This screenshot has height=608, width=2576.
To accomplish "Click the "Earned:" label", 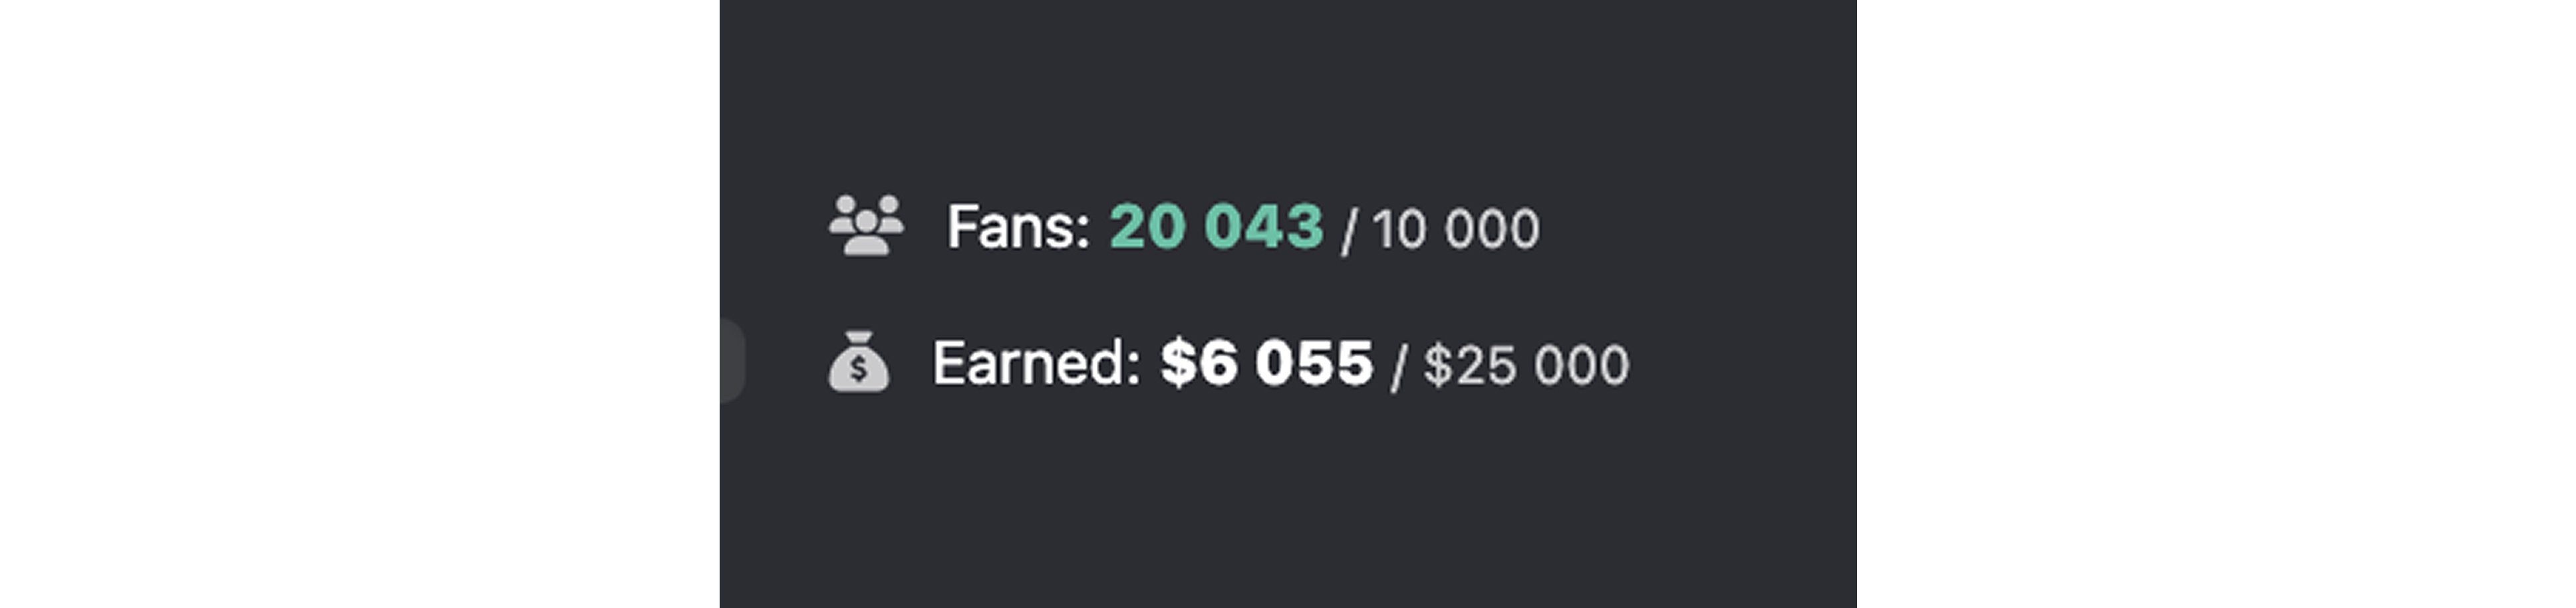I will (x=1036, y=363).
